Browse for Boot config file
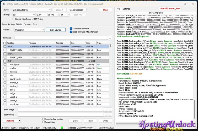Screen dimensions: 198x131 (x=106, y=114)
